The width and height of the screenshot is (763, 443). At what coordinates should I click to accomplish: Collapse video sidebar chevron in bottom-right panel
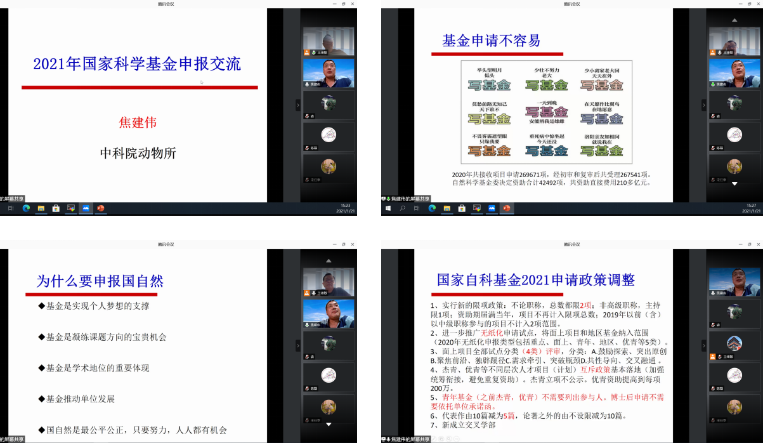703,346
